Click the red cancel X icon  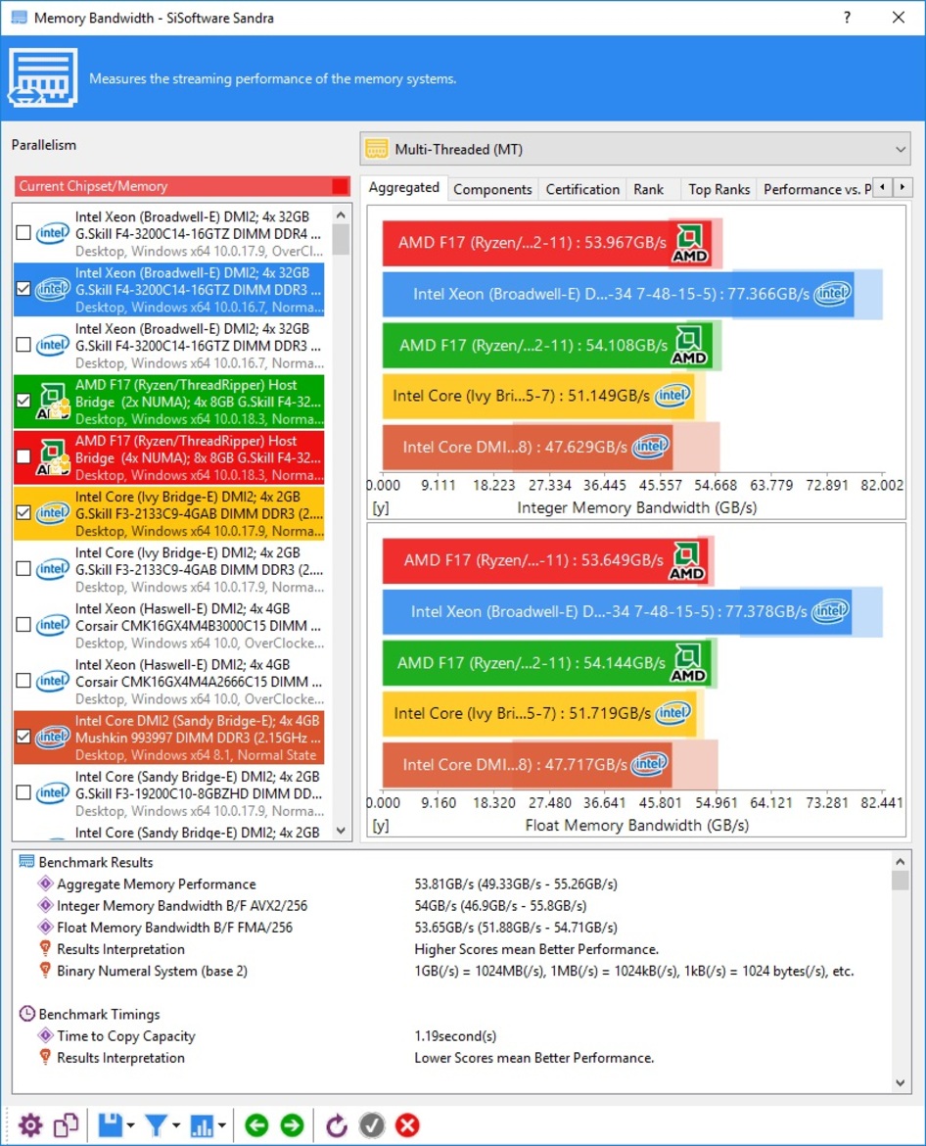click(x=407, y=1124)
